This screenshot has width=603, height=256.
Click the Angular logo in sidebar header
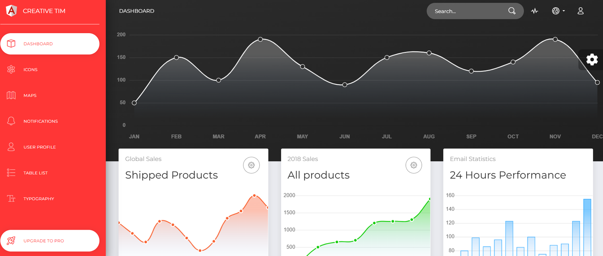(12, 11)
